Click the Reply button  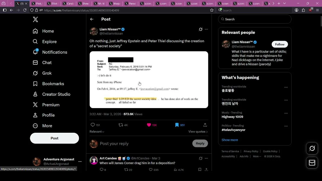click(200, 143)
